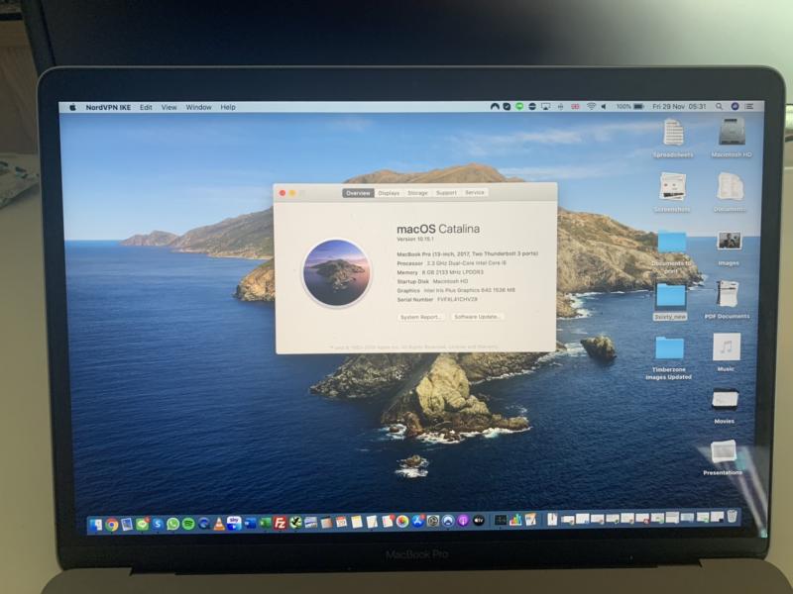Open Google Chrome from the Dock
This screenshot has height=594, width=793.
(x=112, y=525)
